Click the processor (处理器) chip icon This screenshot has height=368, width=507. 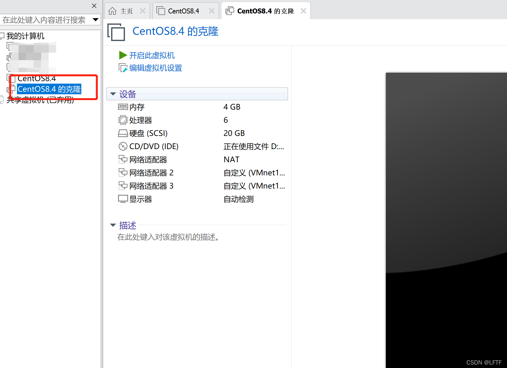123,120
